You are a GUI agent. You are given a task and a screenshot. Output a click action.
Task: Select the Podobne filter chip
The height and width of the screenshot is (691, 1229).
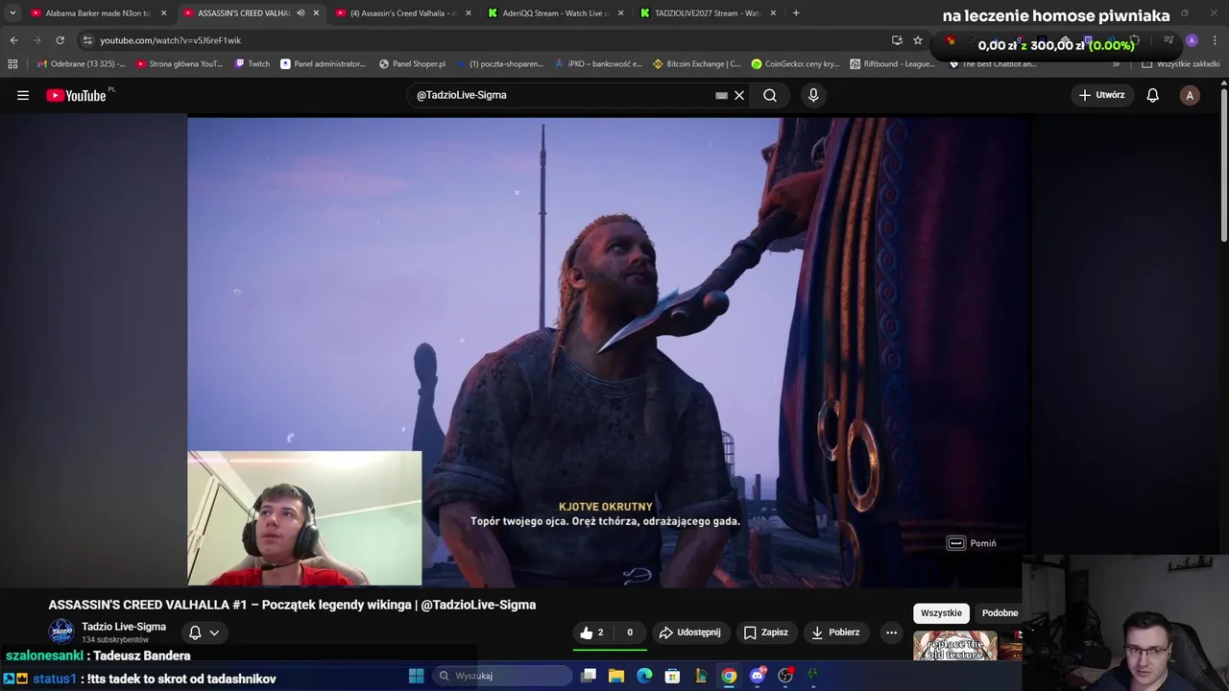1000,613
